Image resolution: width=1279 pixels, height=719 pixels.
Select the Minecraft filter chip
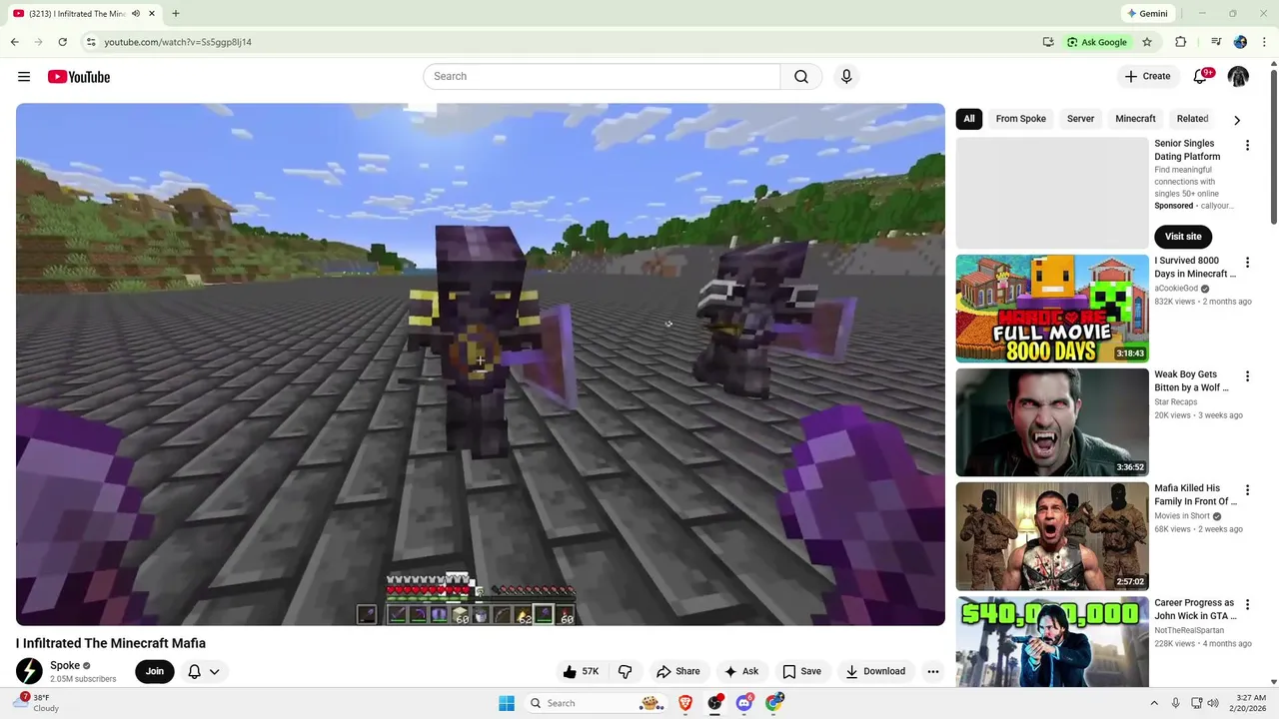pos(1135,119)
